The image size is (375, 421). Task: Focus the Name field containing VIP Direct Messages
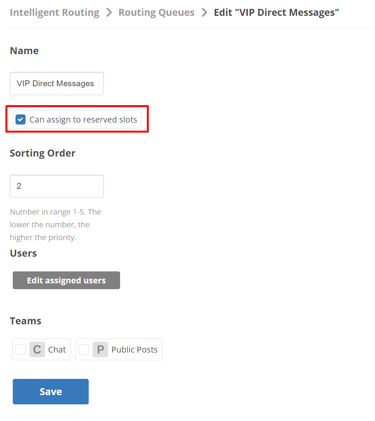pyautogui.click(x=57, y=84)
